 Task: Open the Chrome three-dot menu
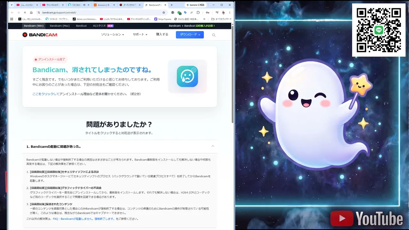[229, 12]
